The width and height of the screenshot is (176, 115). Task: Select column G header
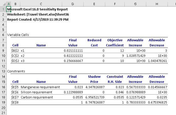point(135,4)
